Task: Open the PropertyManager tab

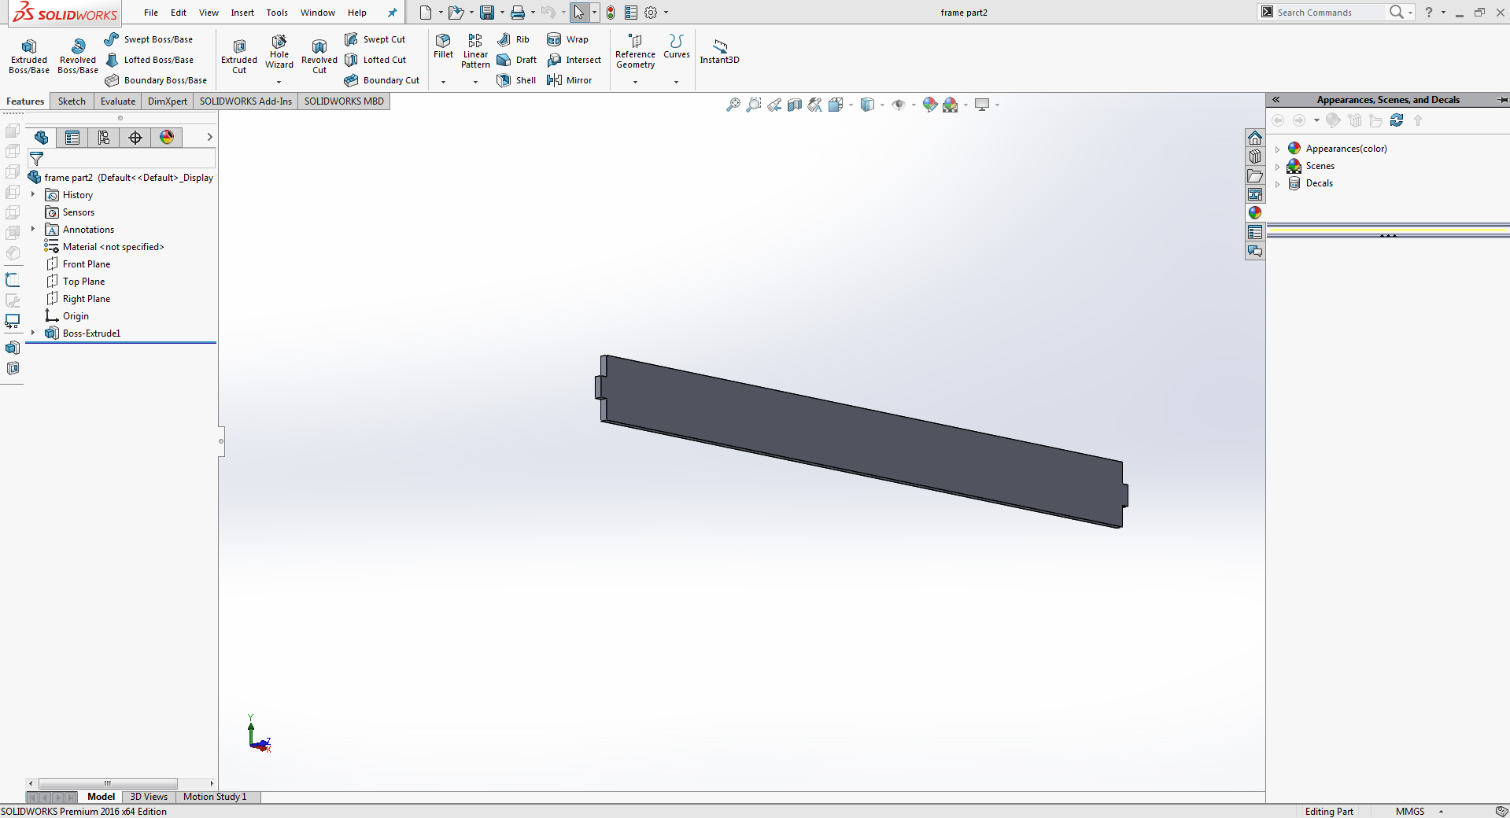Action: (x=72, y=138)
